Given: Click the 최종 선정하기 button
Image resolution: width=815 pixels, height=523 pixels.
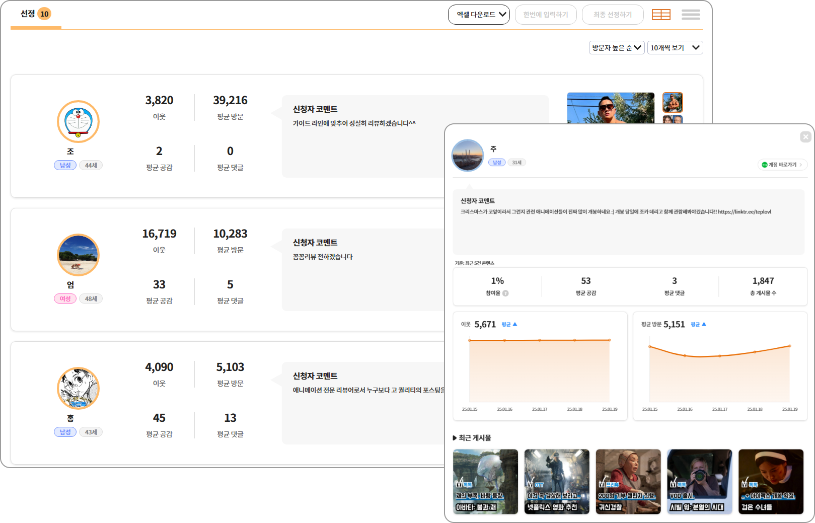Looking at the screenshot, I should (612, 15).
